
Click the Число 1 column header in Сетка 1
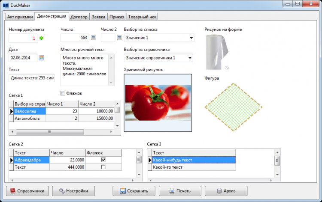click(62, 104)
